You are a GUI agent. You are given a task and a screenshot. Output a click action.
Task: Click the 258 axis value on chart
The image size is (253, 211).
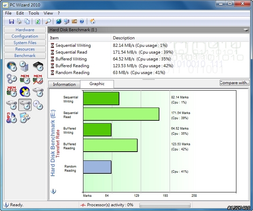pos(194,196)
